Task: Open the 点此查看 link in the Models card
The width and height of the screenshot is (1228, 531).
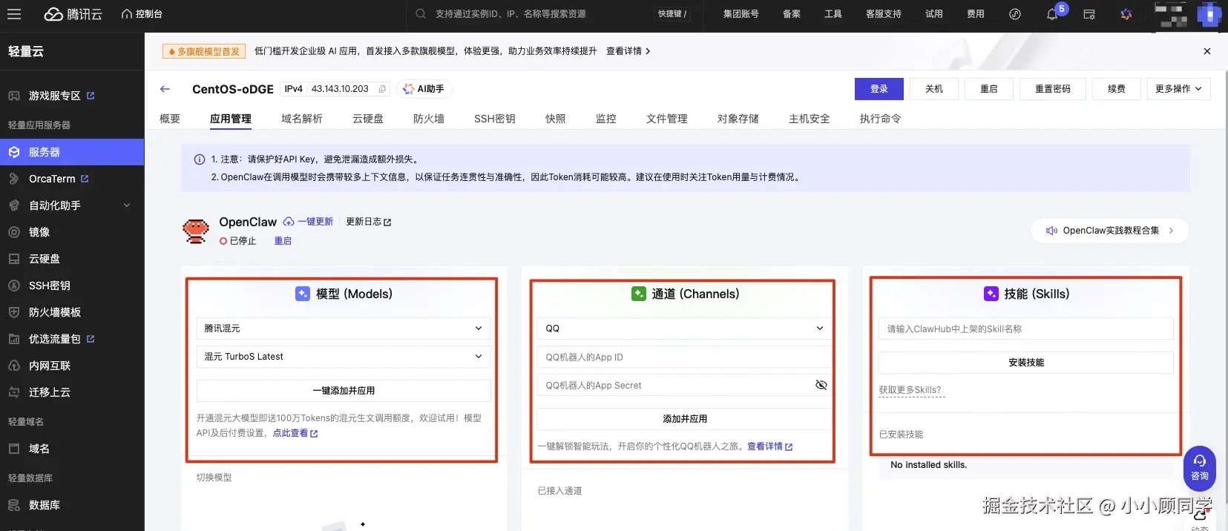Action: click(295, 433)
